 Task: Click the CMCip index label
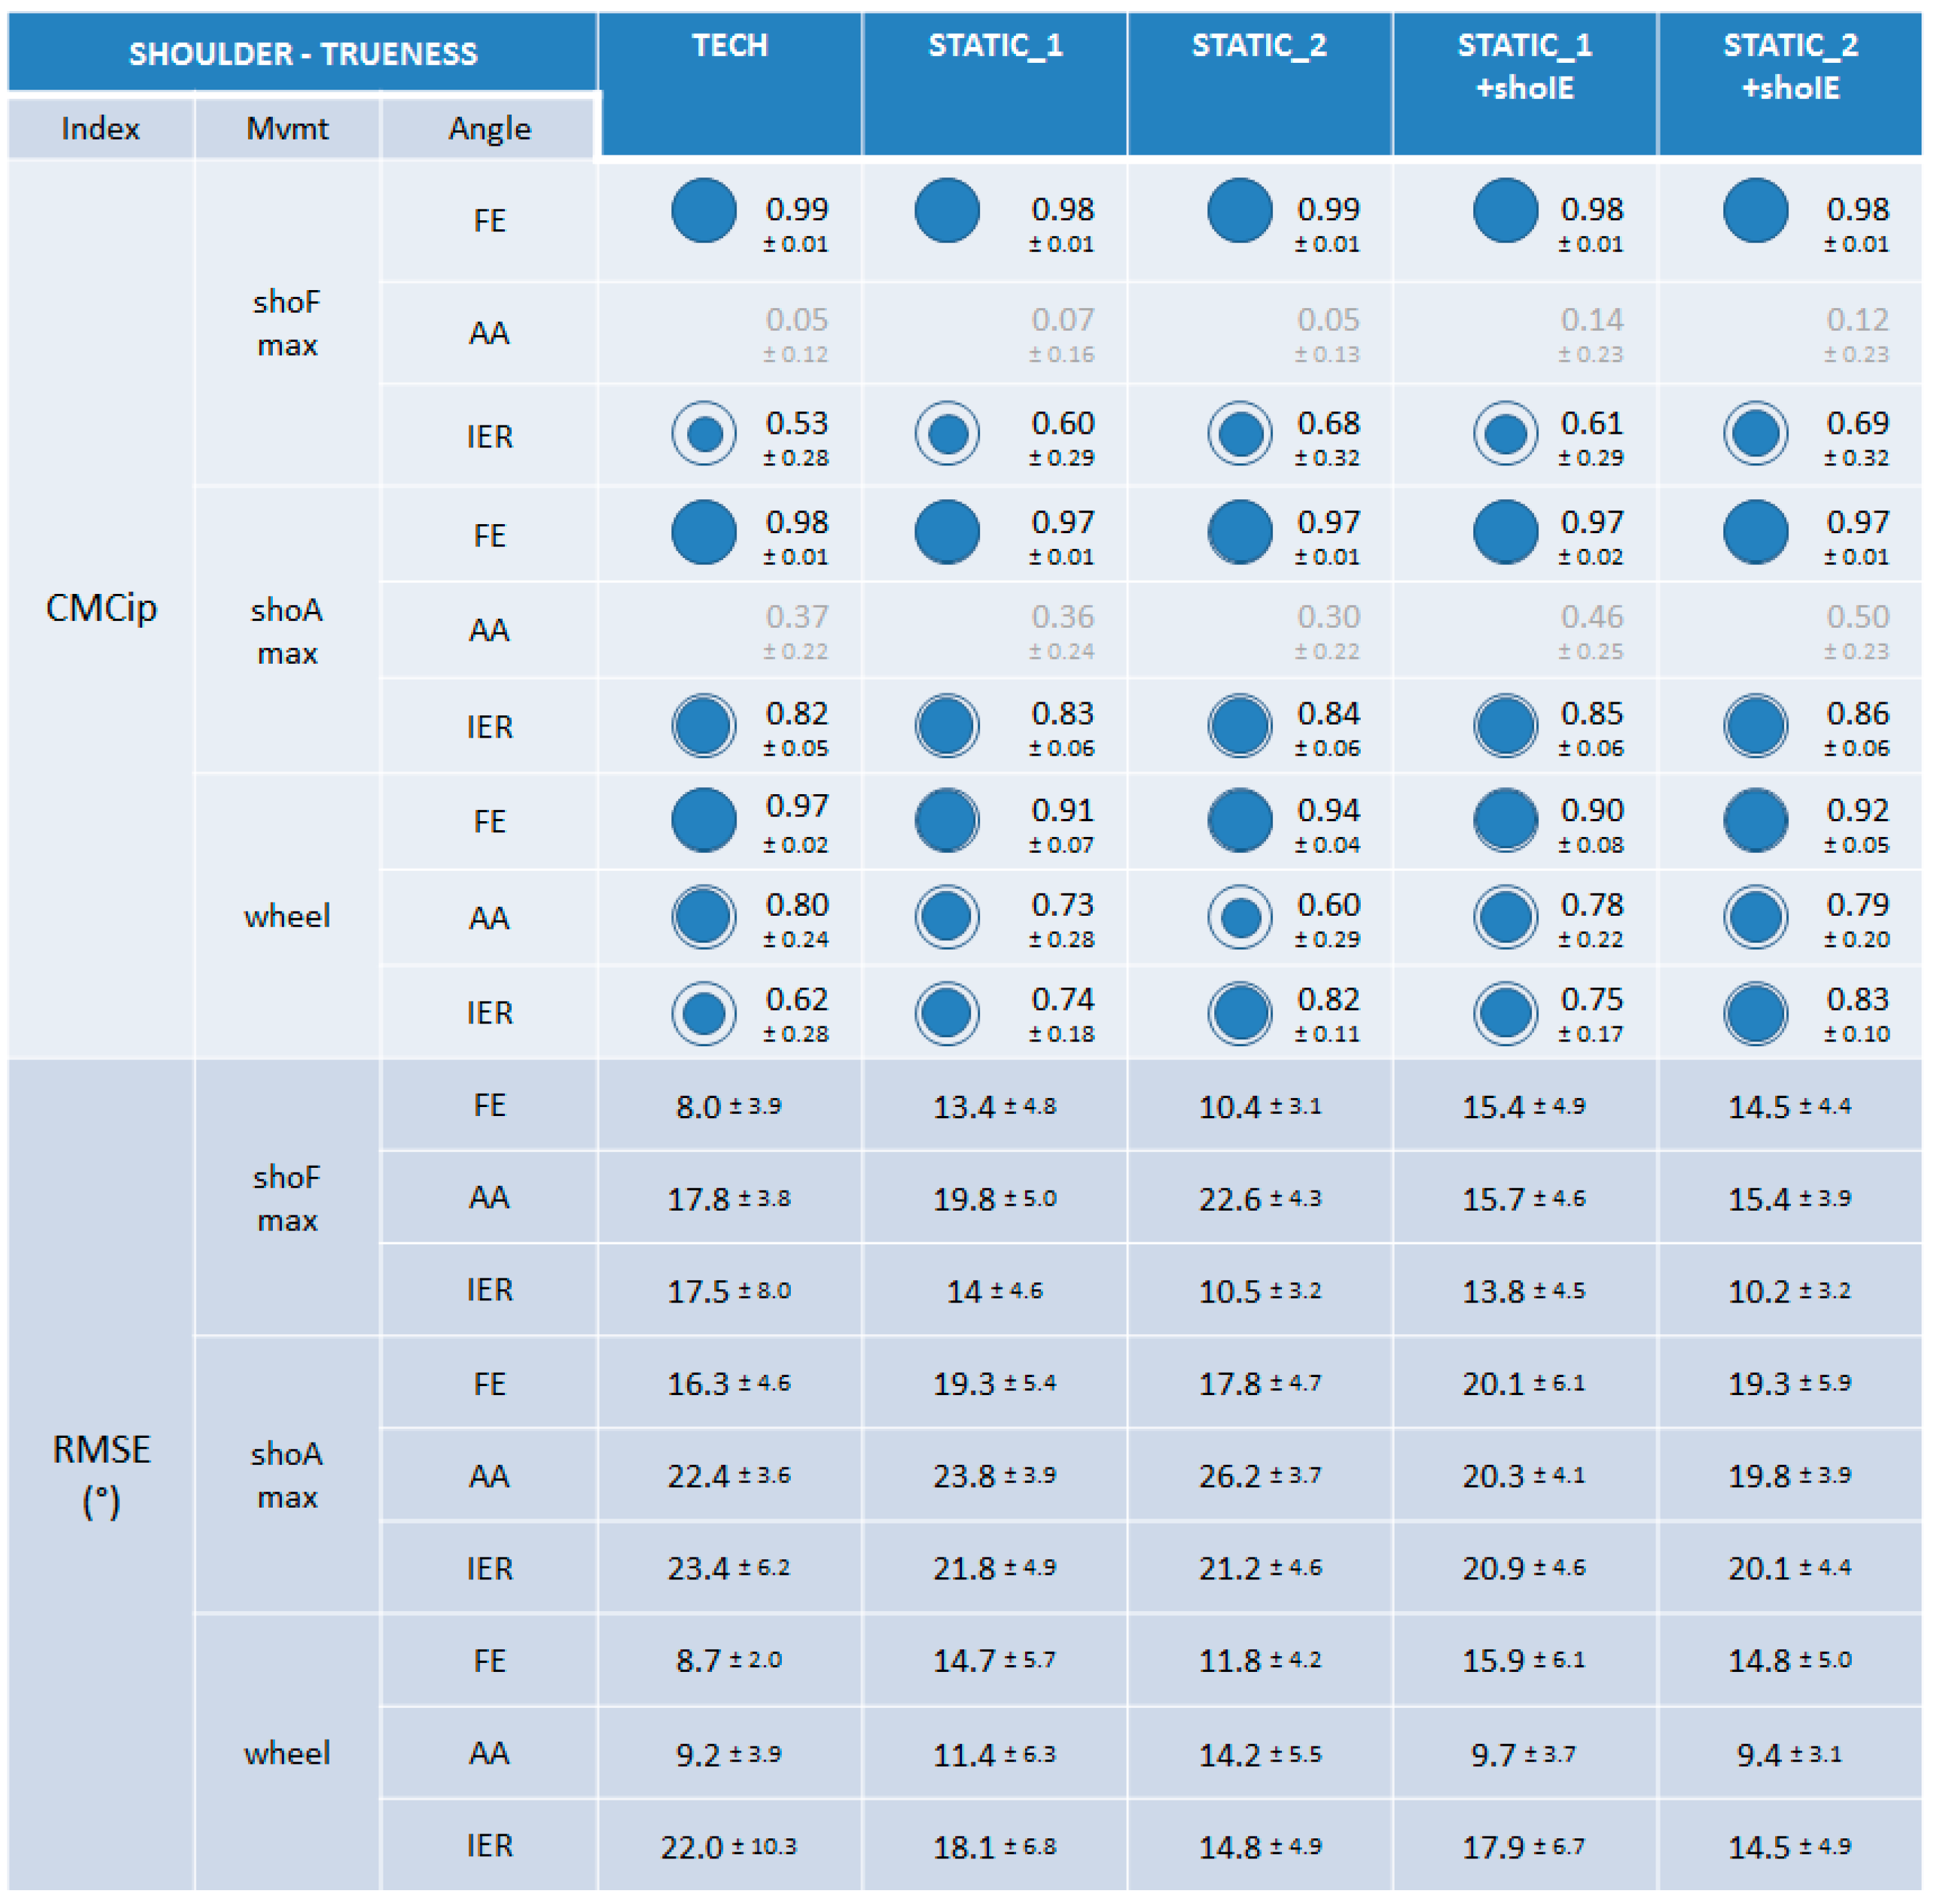coord(101,607)
